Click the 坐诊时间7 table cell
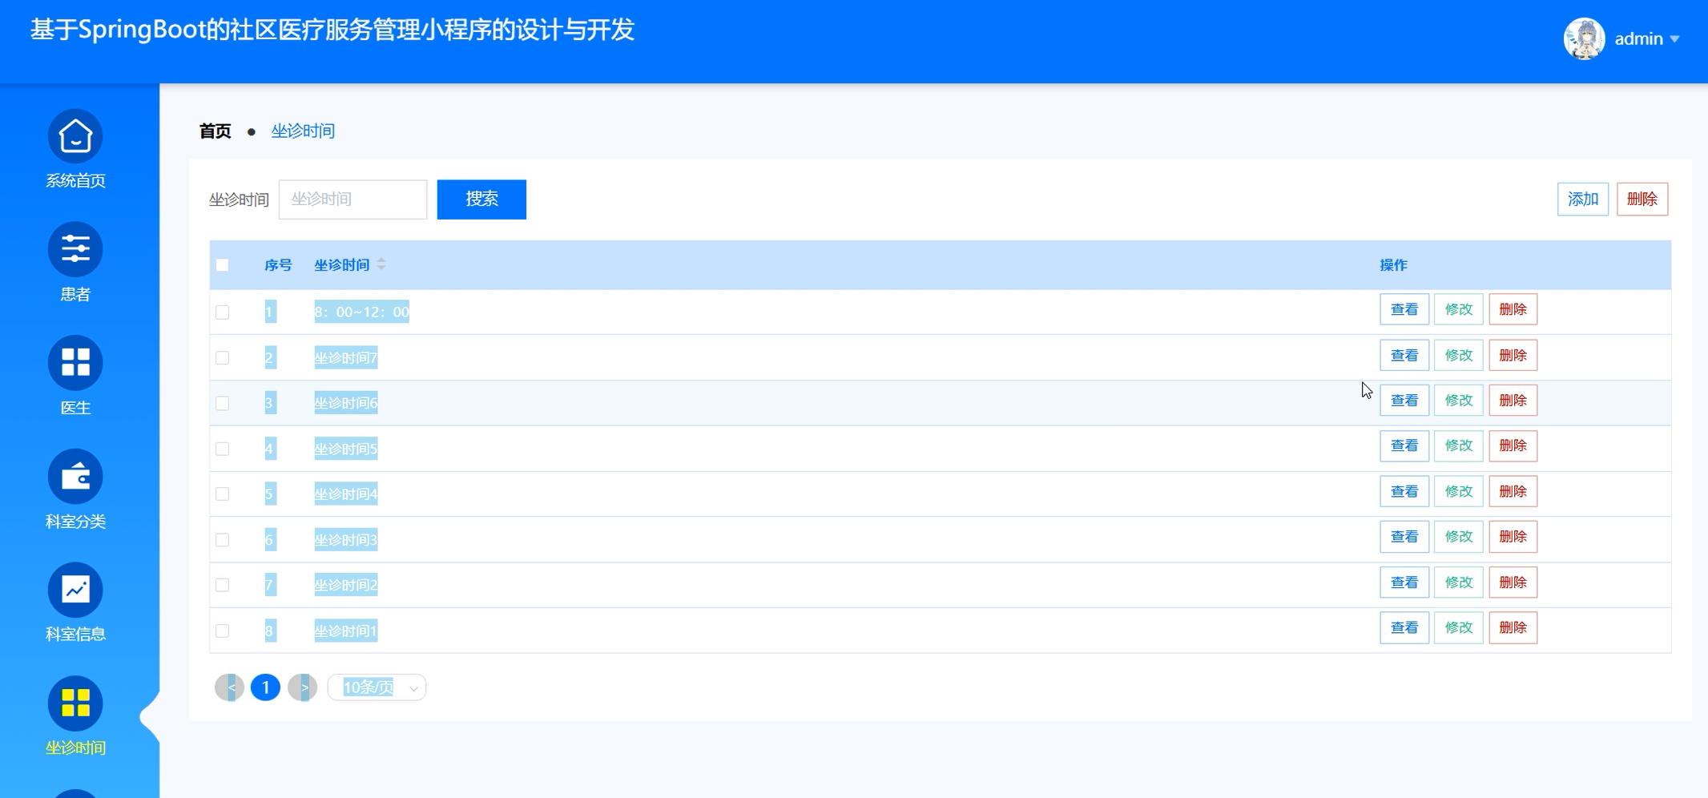Image resolution: width=1708 pixels, height=798 pixels. (x=345, y=357)
